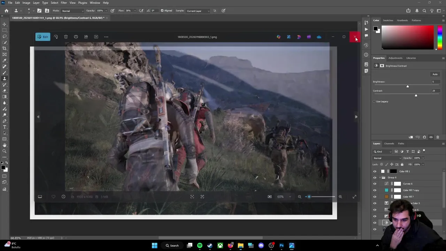Toggle layer filtering switch in Layers panel
Image resolution: width=446 pixels, height=251 pixels.
tap(424, 151)
